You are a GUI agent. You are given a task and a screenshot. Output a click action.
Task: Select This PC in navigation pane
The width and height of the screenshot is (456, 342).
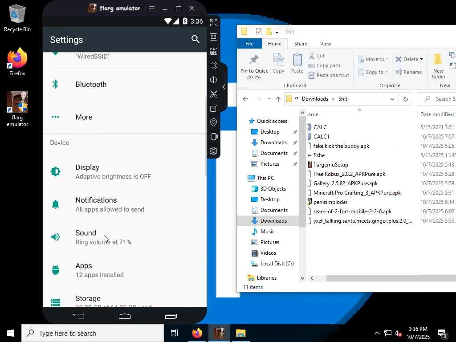[265, 178]
